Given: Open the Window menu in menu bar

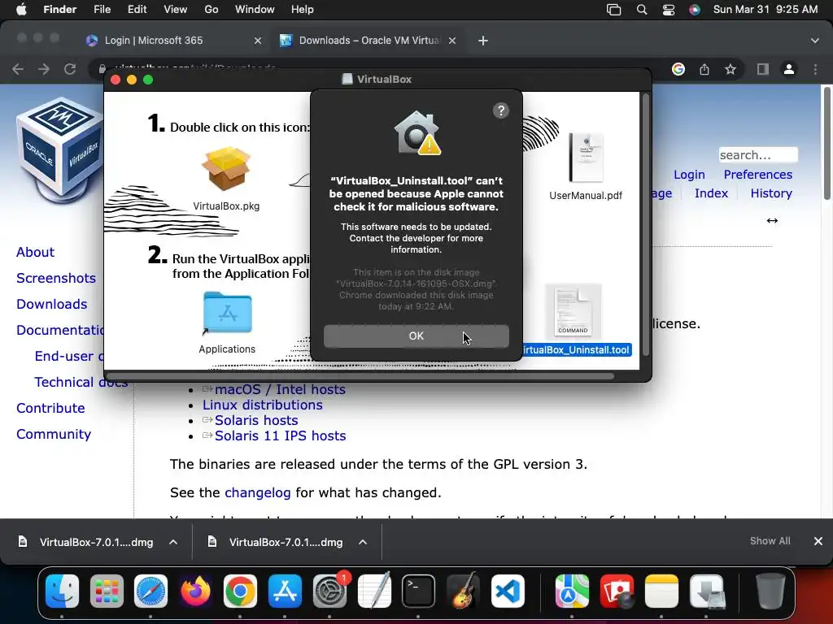Looking at the screenshot, I should (x=255, y=10).
